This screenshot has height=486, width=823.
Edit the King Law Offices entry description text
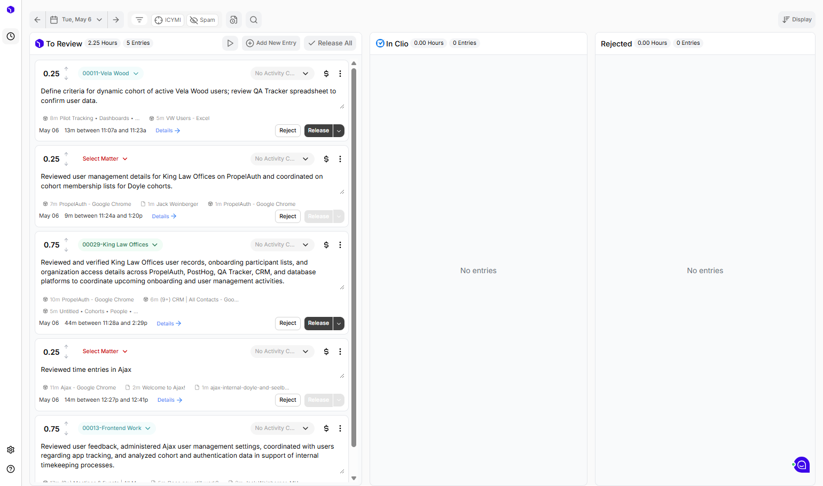tap(192, 272)
